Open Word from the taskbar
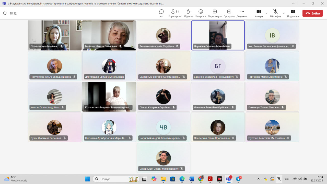This screenshot has height=184, width=327. pyautogui.click(x=191, y=179)
